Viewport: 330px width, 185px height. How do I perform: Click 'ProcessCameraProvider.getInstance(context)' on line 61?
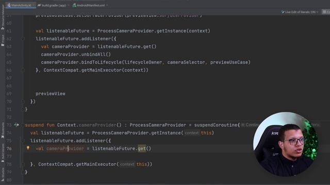(x=154, y=31)
